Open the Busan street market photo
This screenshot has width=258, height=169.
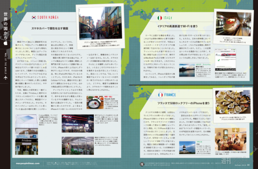(100, 23)
